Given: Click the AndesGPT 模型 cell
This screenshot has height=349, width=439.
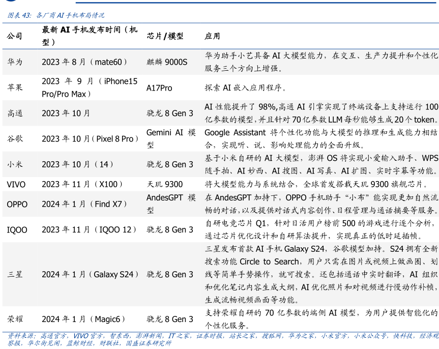Looking at the screenshot, I should pos(171,204).
